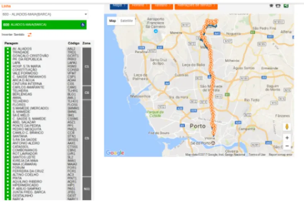Open the Alterações de serviço tab

(x=196, y=6)
